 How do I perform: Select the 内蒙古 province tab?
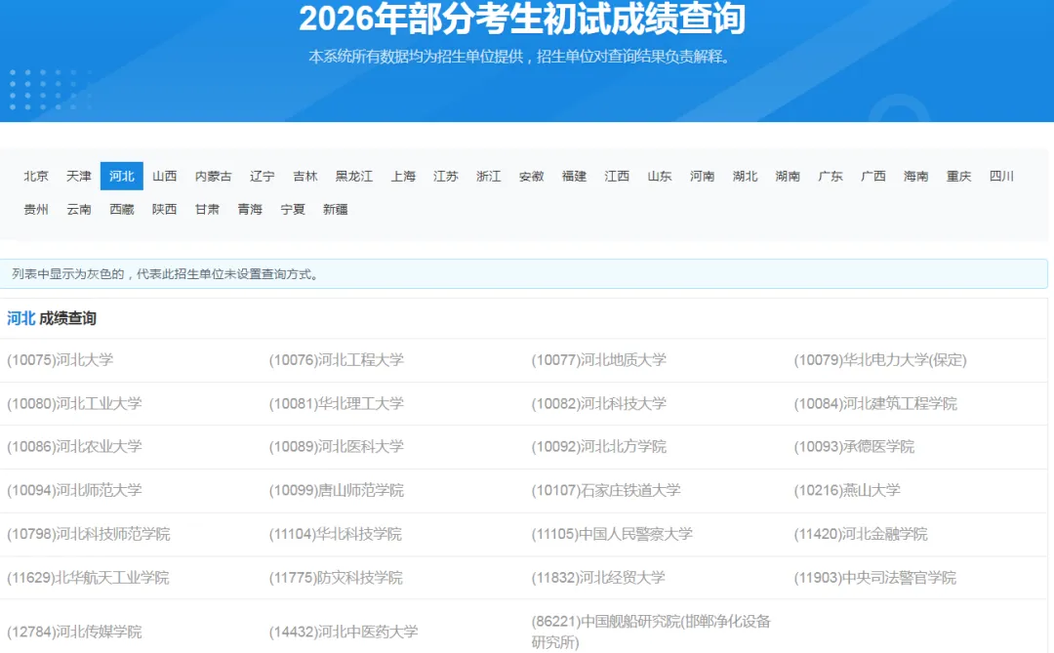(x=214, y=177)
